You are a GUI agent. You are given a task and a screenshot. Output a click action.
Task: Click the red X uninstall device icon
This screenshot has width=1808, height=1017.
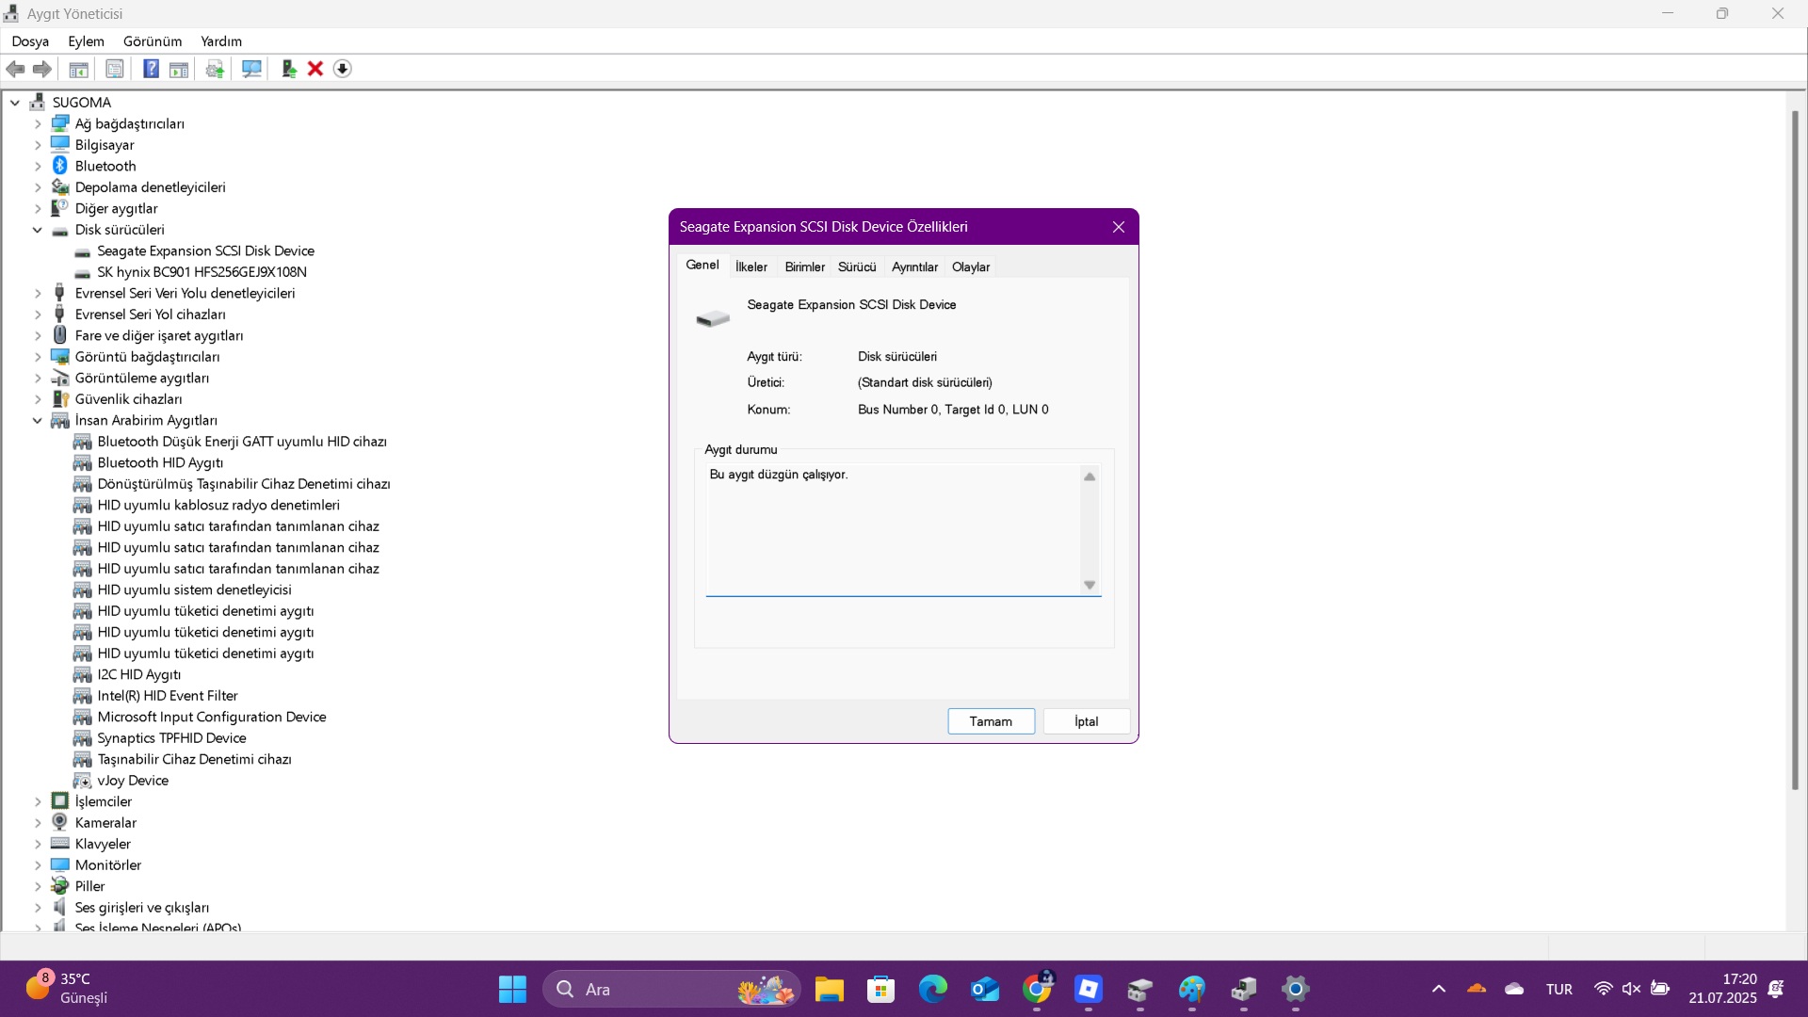[x=315, y=69]
